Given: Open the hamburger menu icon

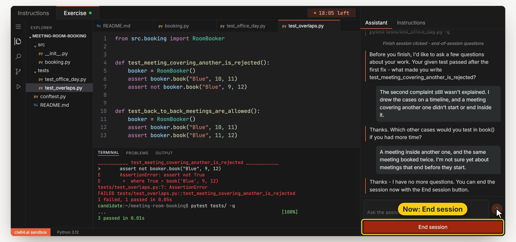Looking at the screenshot, I should click(18, 27).
